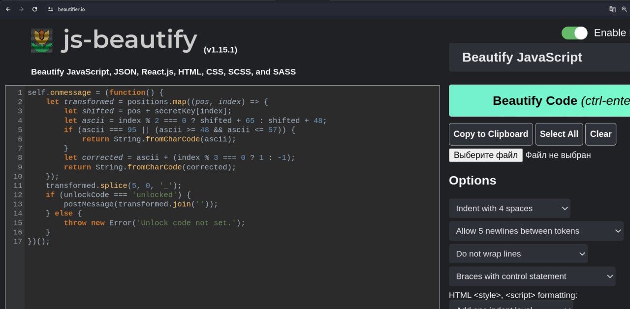Click the 'Unlock code not set.' string
The height and width of the screenshot is (309, 630).
(186, 223)
